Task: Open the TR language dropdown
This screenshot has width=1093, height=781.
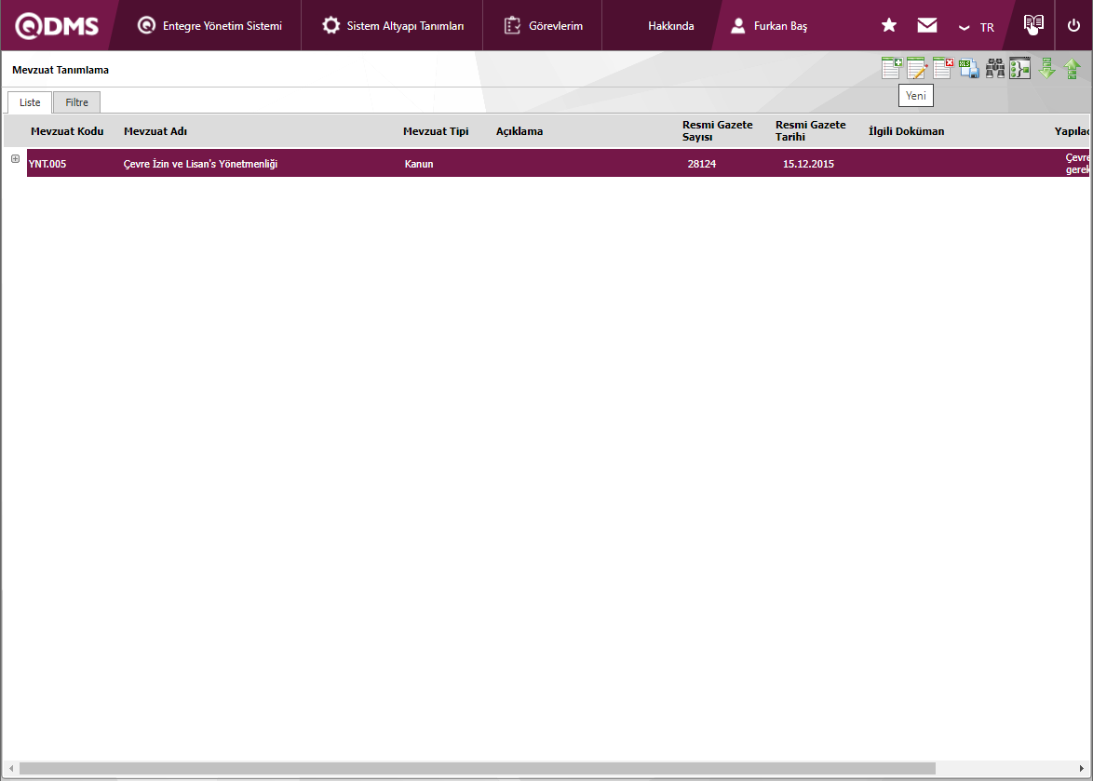Action: click(x=976, y=27)
